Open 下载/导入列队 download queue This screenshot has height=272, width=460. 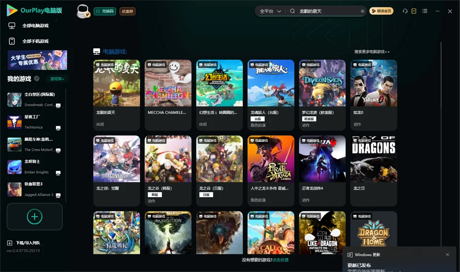pyautogui.click(x=28, y=243)
